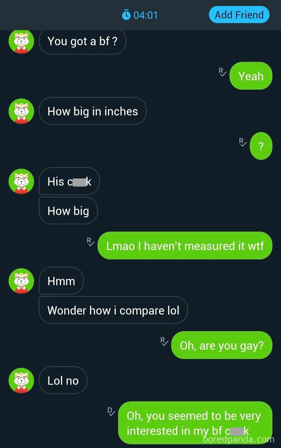Open avatar beside "You got a bf ?"

pos(21,41)
